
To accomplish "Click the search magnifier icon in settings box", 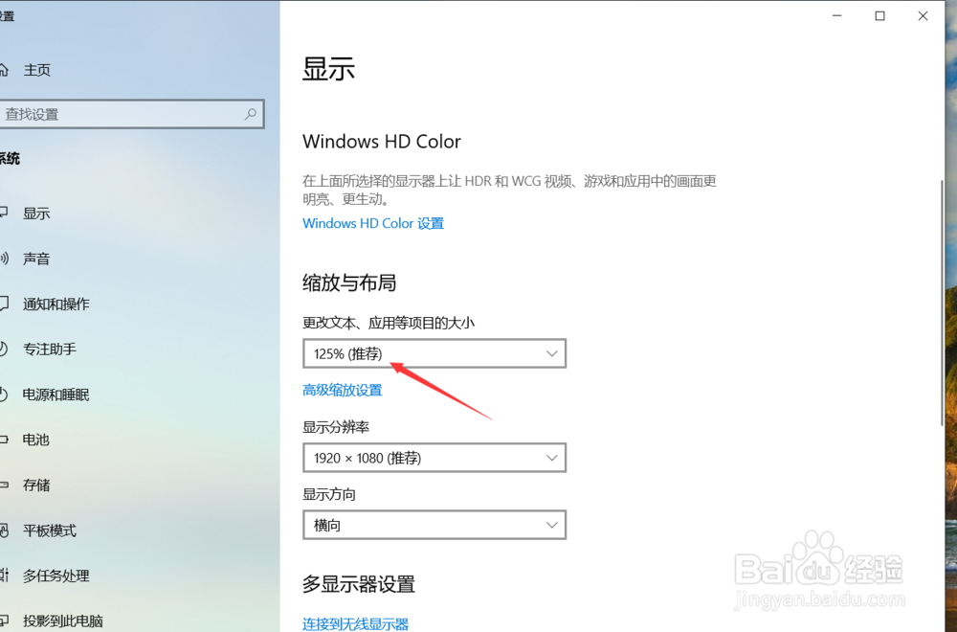I will 250,114.
